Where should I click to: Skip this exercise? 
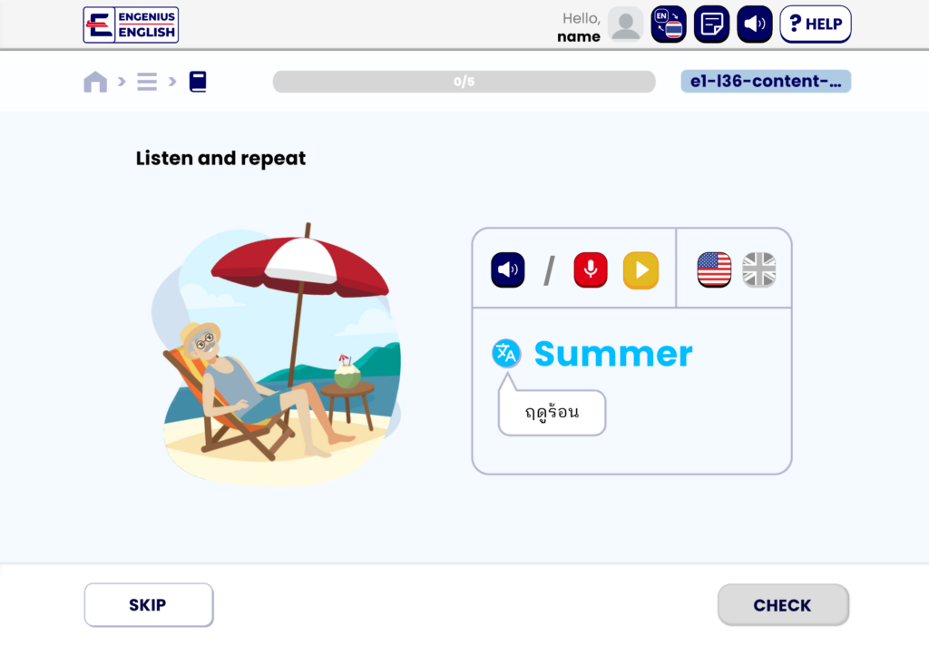coord(149,604)
